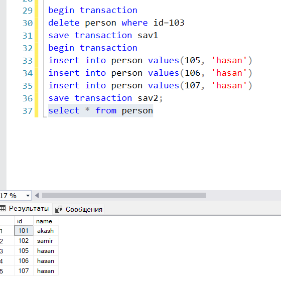Select the cell with id 106
The height and width of the screenshot is (284, 281).
[24, 261]
